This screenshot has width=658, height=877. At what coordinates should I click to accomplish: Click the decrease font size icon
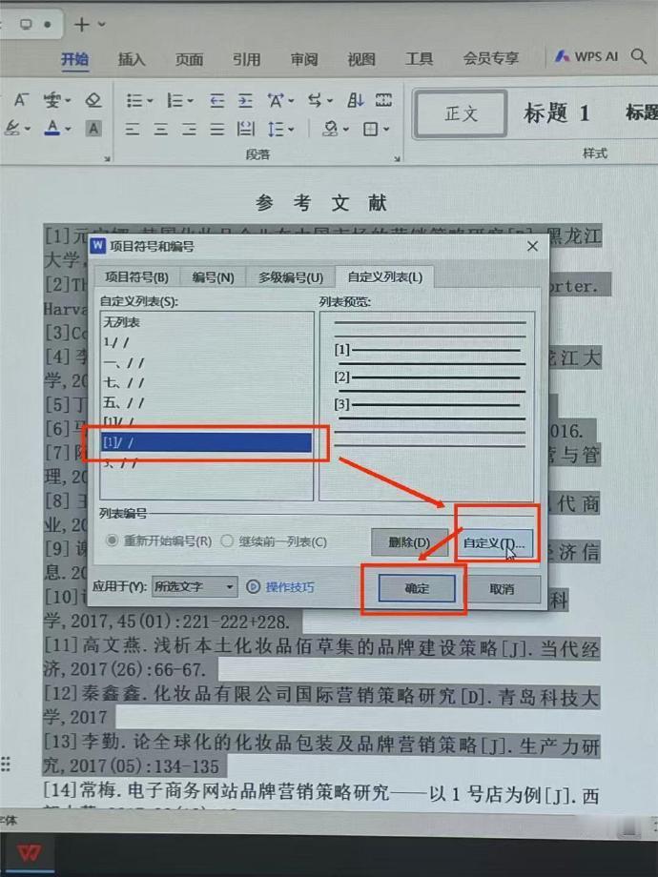click(x=21, y=100)
